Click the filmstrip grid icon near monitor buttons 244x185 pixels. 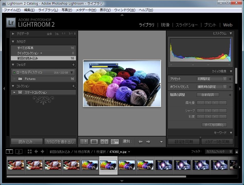(x=30, y=152)
